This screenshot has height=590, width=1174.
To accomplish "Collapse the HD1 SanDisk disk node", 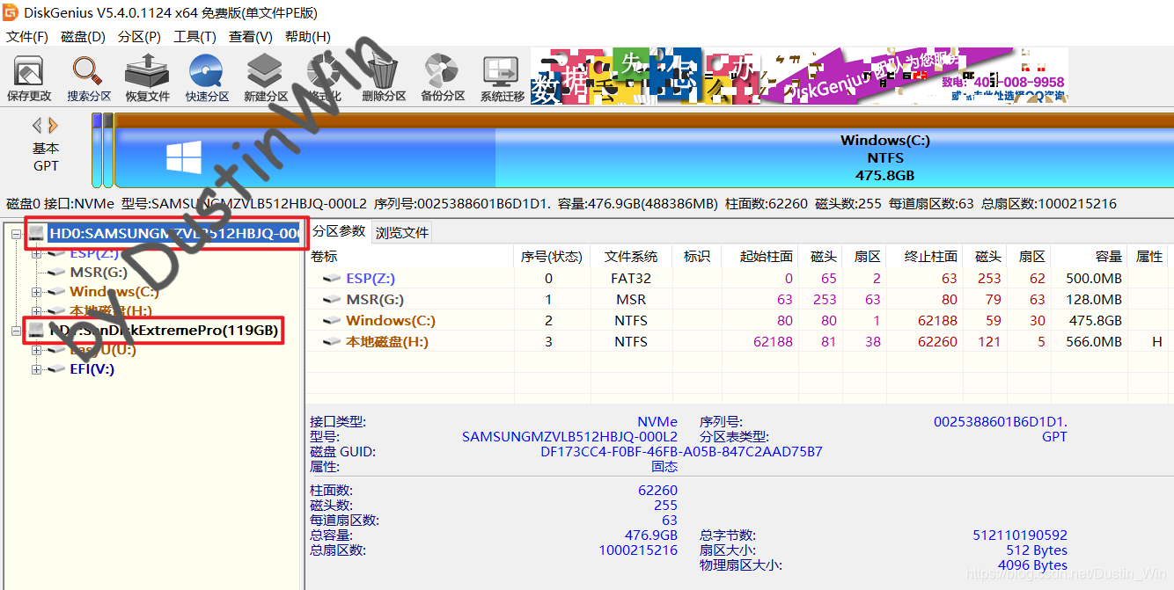I will tap(18, 331).
